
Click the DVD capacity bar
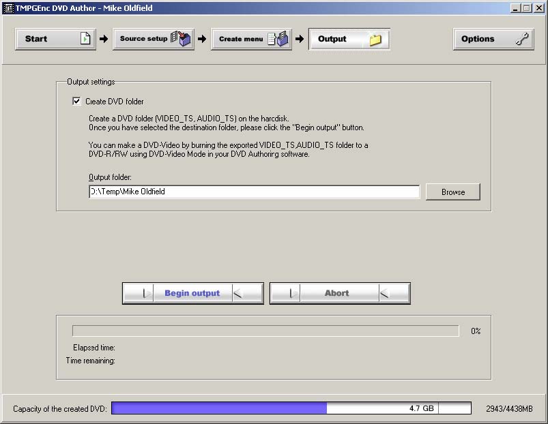click(x=291, y=408)
